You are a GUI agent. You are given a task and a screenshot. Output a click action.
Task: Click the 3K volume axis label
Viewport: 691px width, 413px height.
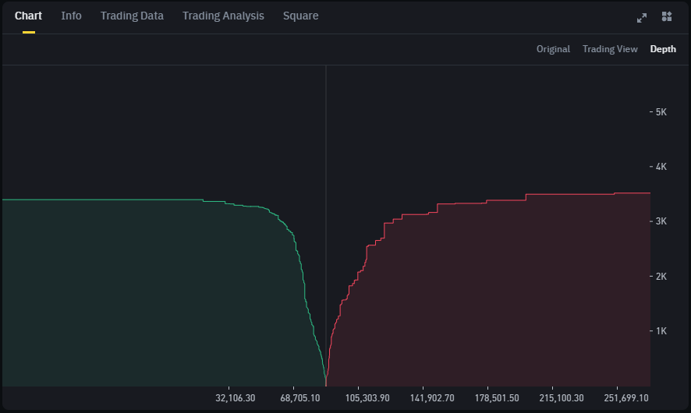pyautogui.click(x=660, y=221)
